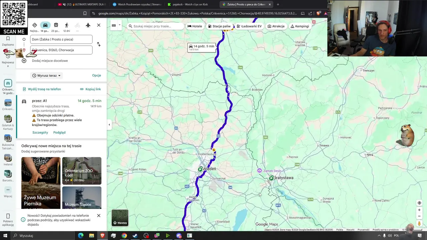Swap start and destination points

[99, 44]
